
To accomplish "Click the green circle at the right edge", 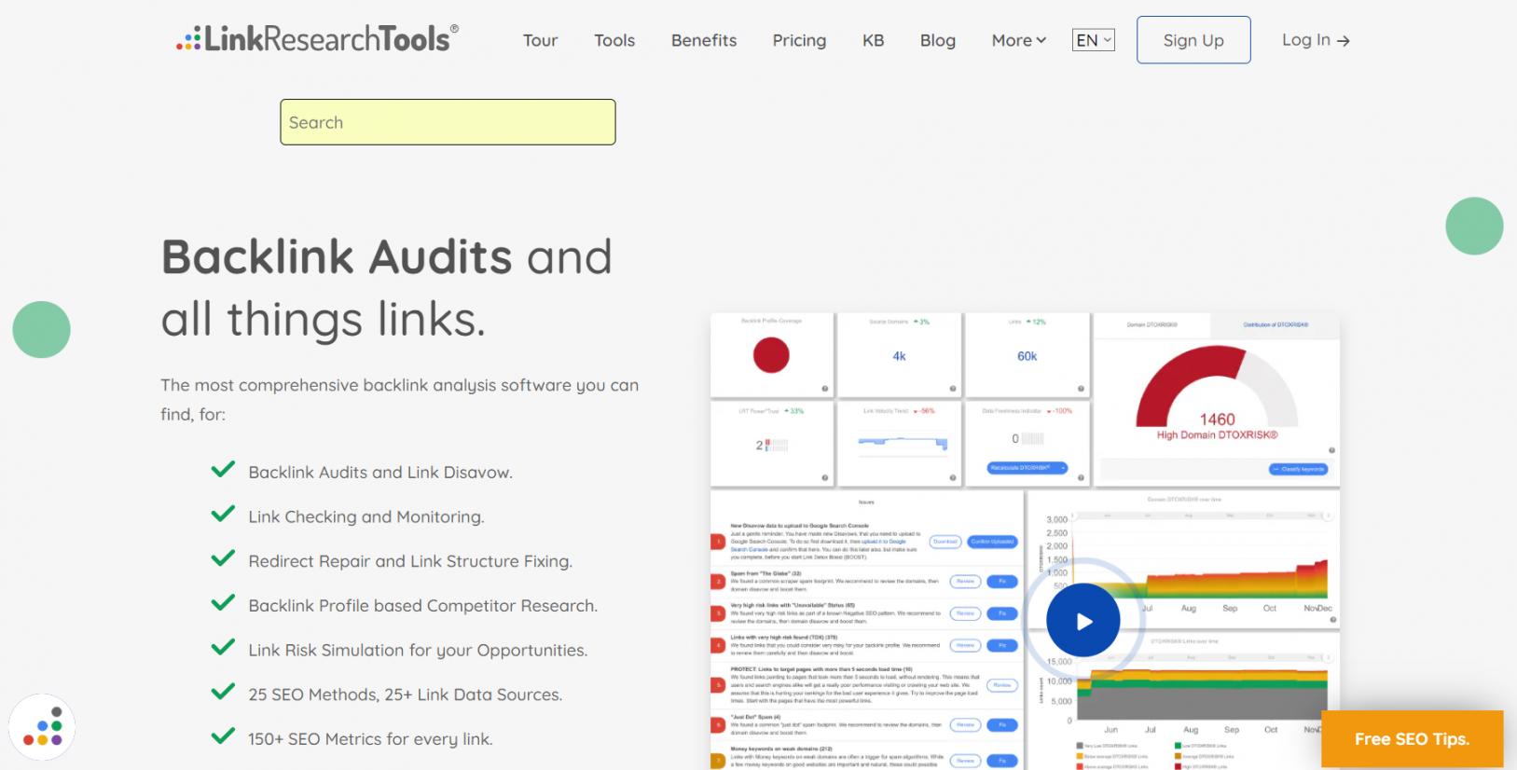I will [x=1474, y=226].
